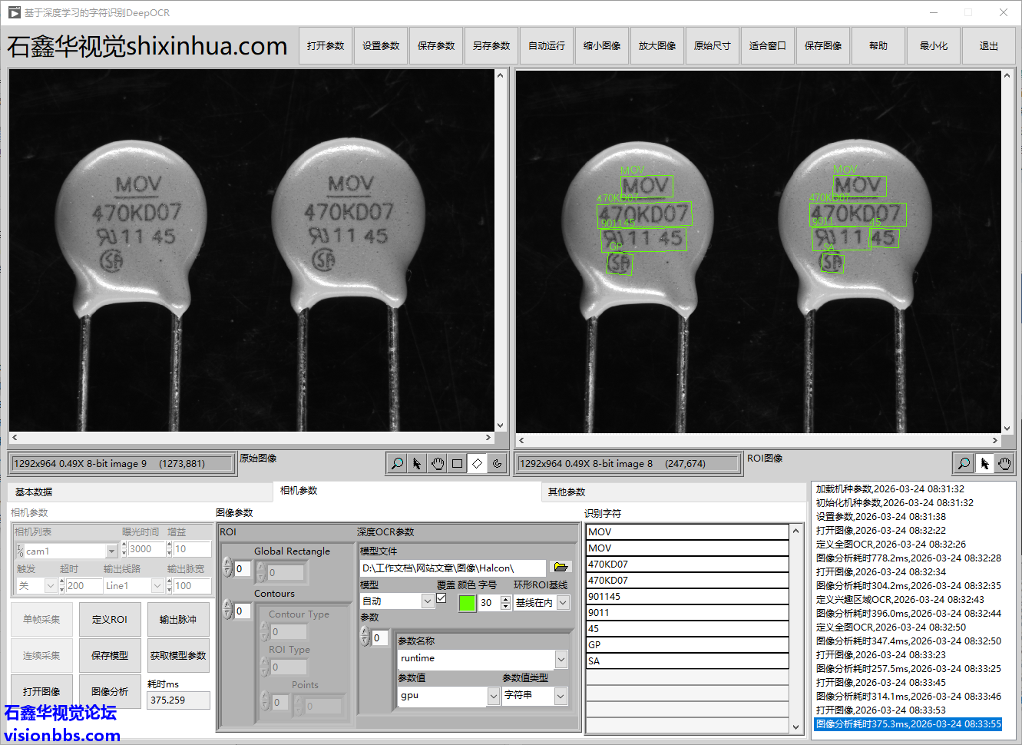Click the 图像分析 button
This screenshot has width=1022, height=745.
click(110, 691)
